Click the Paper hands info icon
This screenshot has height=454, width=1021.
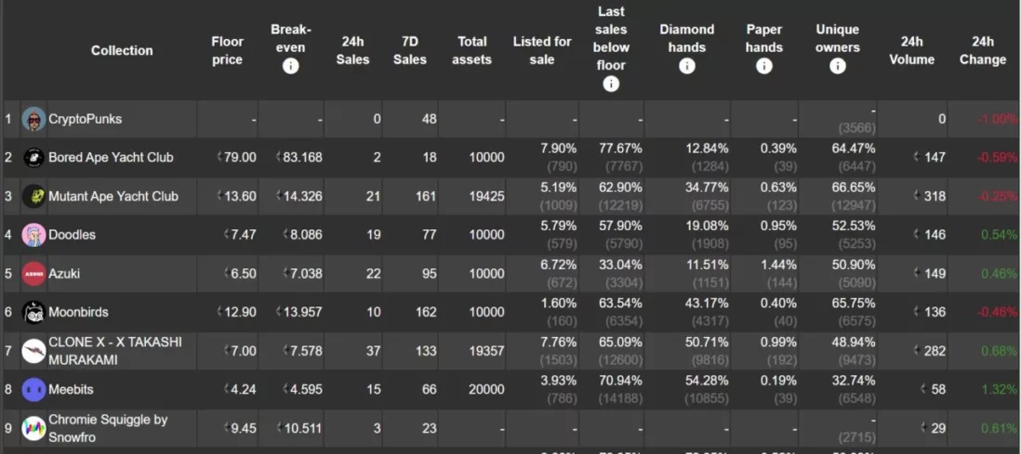[763, 66]
